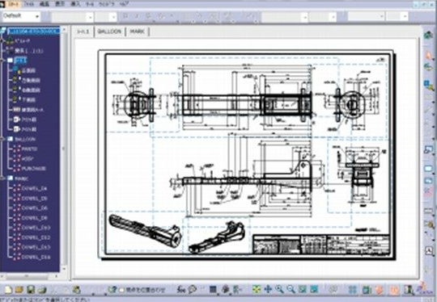Click the Fit All In view icon
This screenshot has width=437, height=302.
click(x=257, y=289)
